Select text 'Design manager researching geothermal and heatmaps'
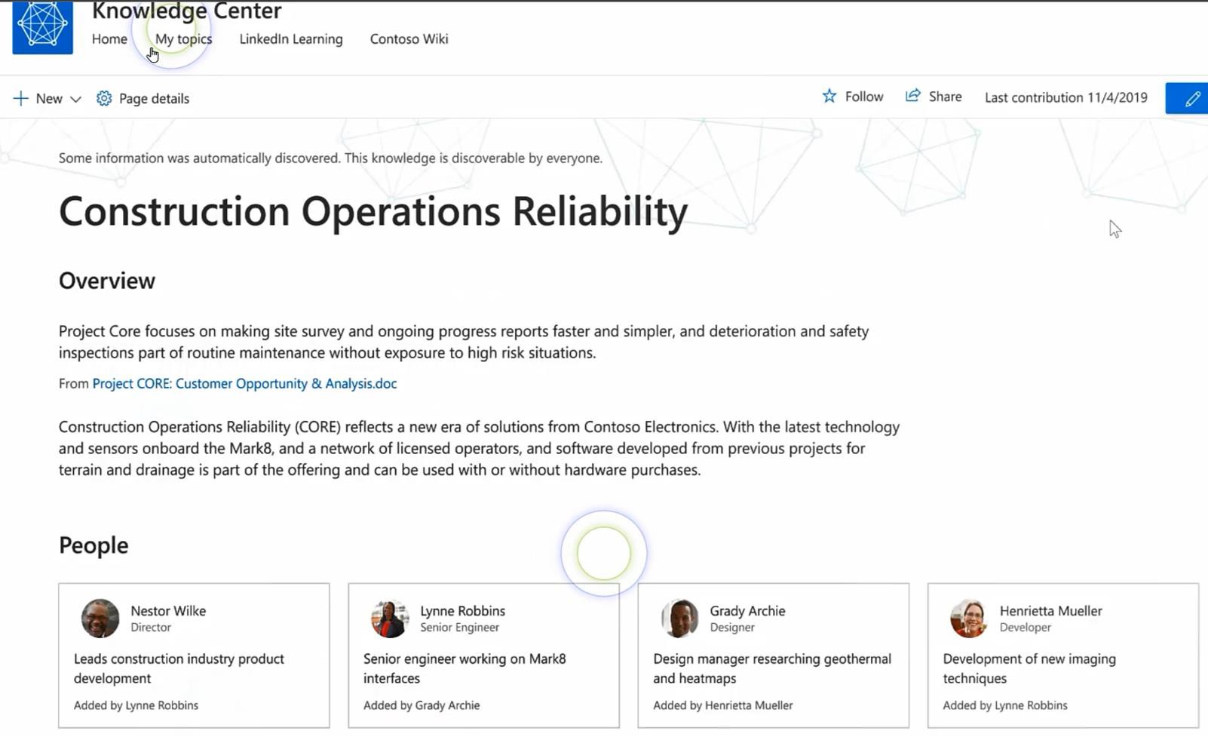The height and width of the screenshot is (737, 1208). point(772,668)
